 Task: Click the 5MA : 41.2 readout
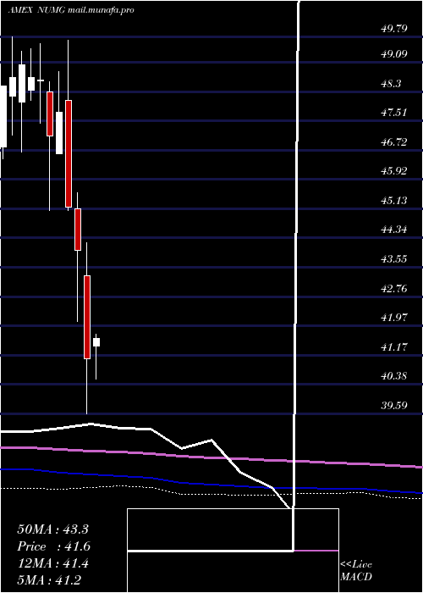49,580
